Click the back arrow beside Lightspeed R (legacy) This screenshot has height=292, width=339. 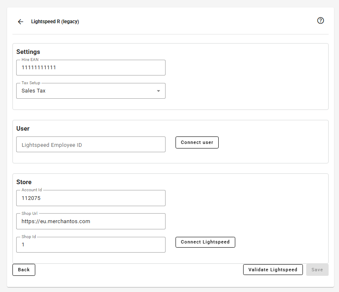click(20, 22)
